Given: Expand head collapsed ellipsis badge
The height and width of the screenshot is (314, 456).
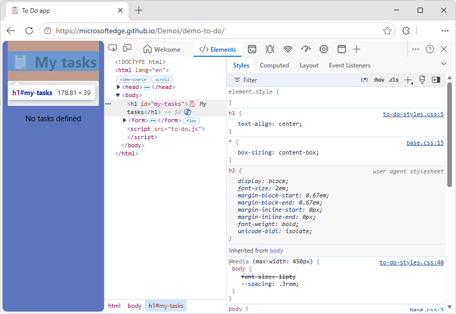Looking at the screenshot, I should (147, 87).
